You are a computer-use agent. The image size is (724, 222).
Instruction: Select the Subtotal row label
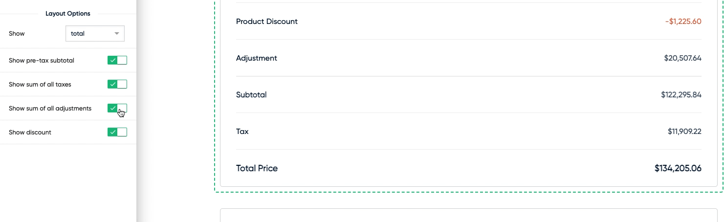pyautogui.click(x=251, y=95)
